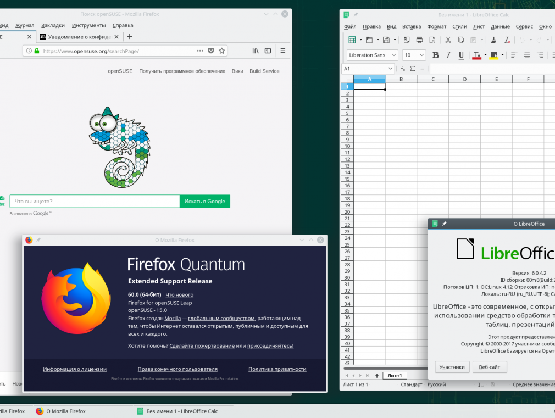Apply the red font color swatch
This screenshot has height=418, width=555.
pyautogui.click(x=477, y=55)
